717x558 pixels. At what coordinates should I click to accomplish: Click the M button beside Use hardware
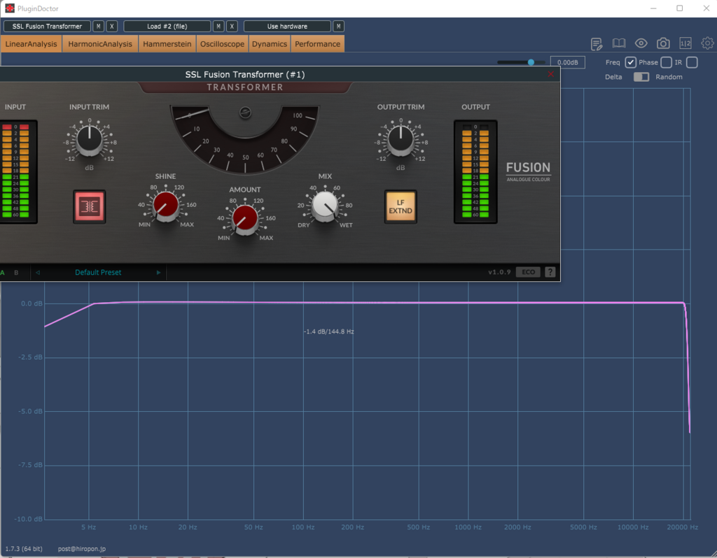[338, 27]
